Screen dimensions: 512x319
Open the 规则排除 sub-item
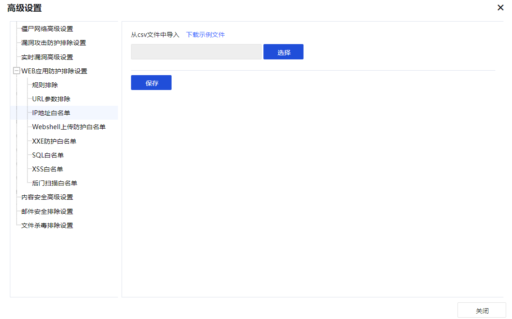[45, 85]
